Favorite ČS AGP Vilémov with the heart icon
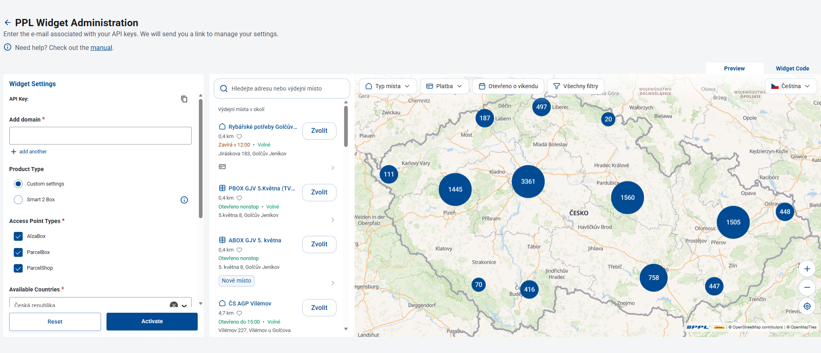The height and width of the screenshot is (353, 821). point(239,313)
